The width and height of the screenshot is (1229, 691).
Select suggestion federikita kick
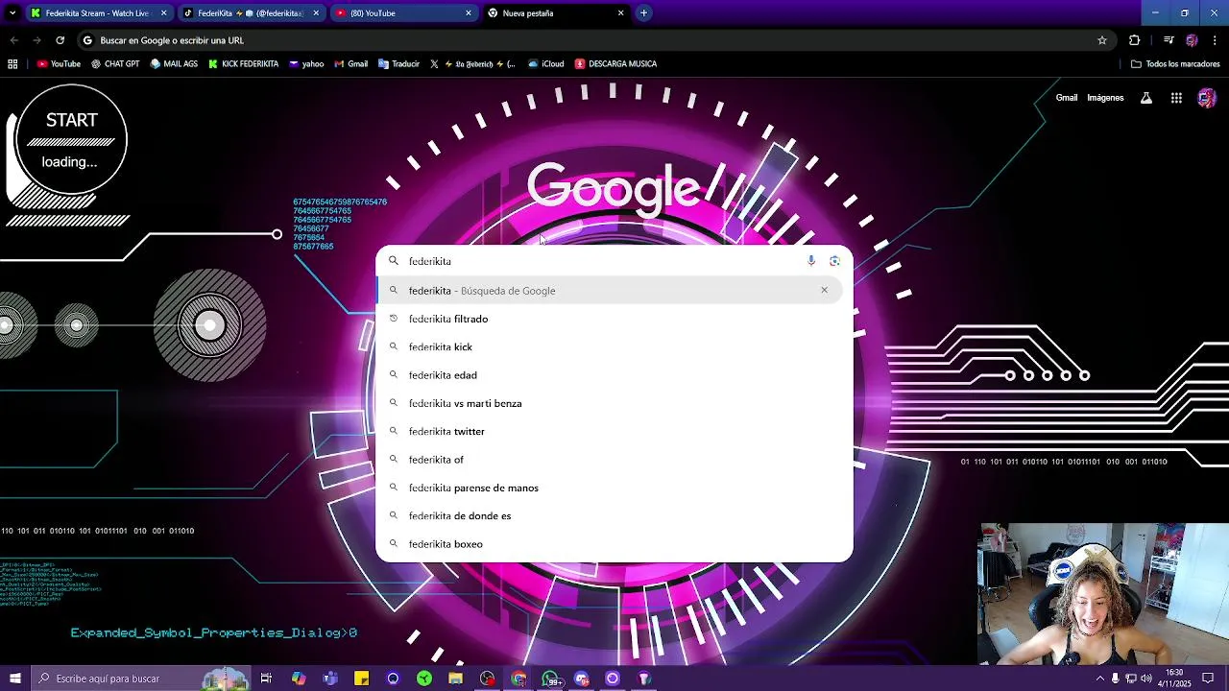click(x=610, y=346)
